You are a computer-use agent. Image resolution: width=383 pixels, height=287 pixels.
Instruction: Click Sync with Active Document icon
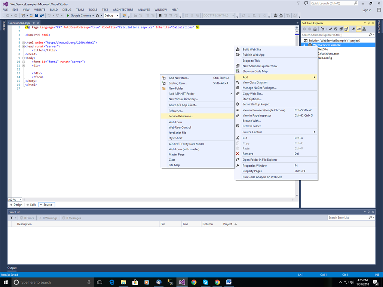[x=331, y=29]
